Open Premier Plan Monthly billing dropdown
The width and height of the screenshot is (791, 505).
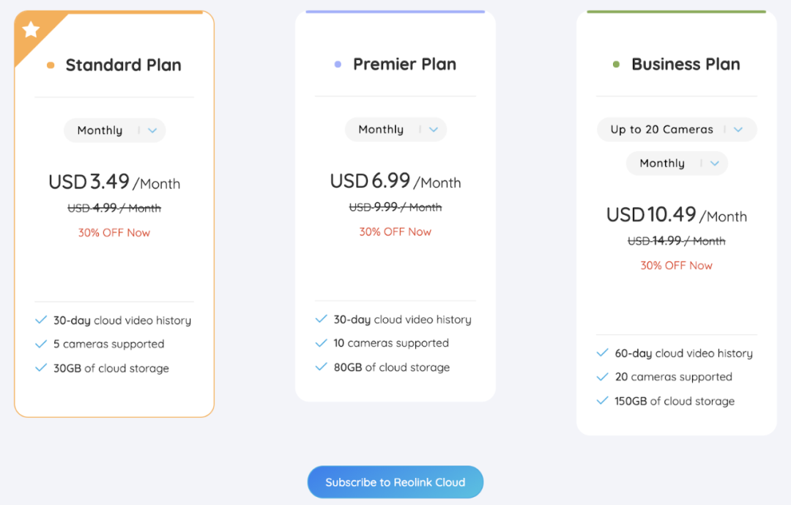[x=395, y=130]
